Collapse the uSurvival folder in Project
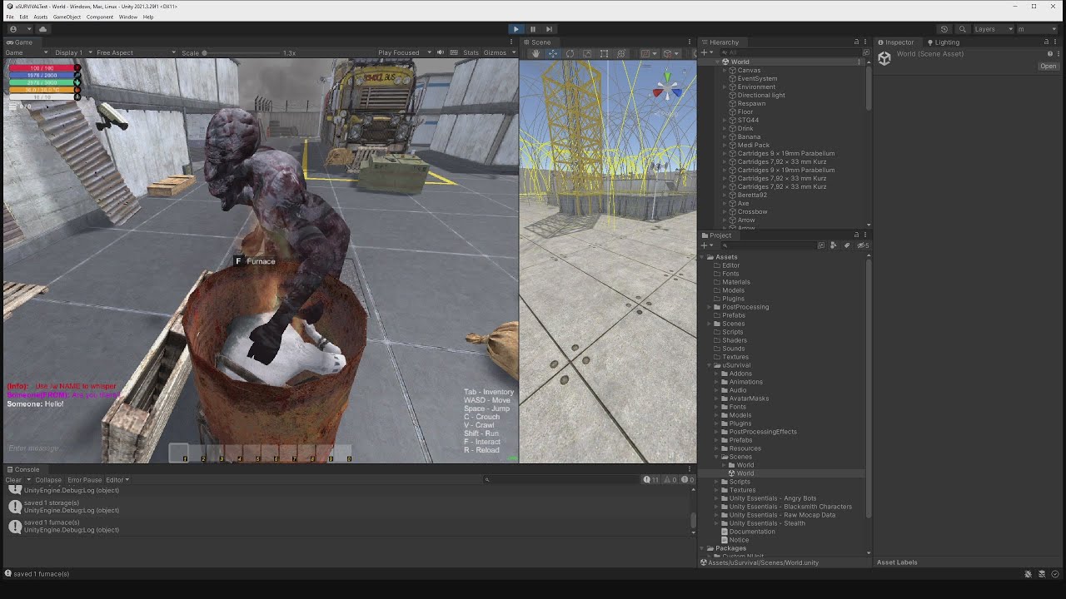The image size is (1066, 599). click(710, 365)
